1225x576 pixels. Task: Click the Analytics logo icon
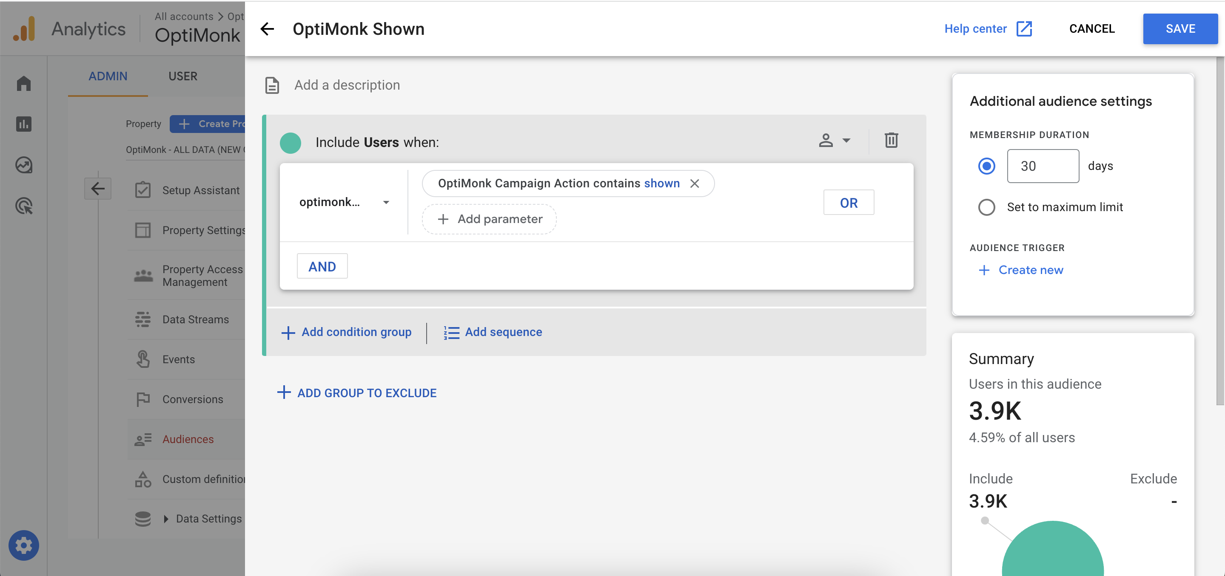pos(24,29)
